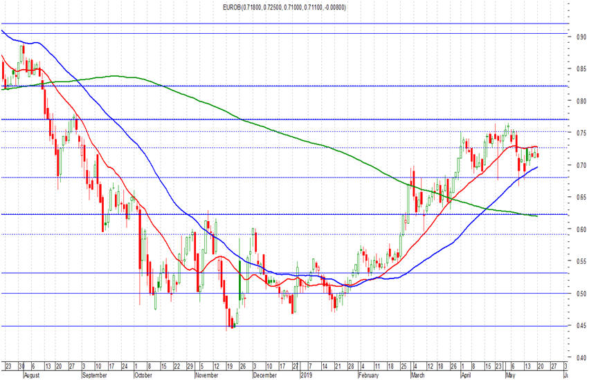
Task: Click date tick 25 in February
Action: tap(404, 366)
